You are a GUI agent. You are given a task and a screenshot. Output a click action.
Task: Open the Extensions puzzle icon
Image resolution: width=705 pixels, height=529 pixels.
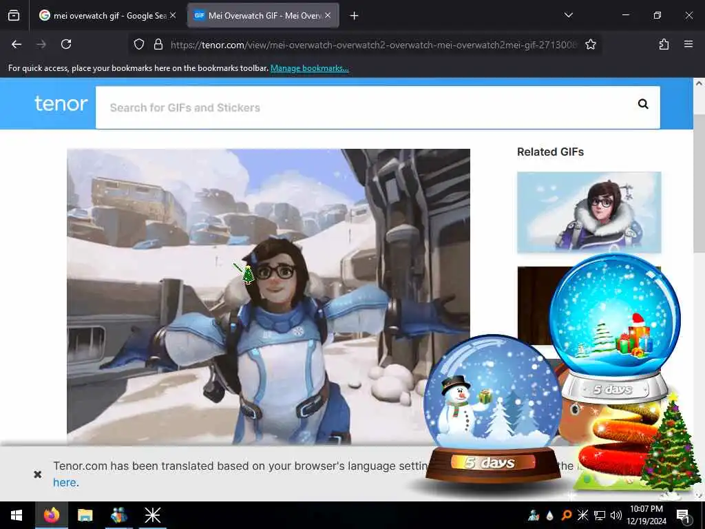tap(664, 44)
